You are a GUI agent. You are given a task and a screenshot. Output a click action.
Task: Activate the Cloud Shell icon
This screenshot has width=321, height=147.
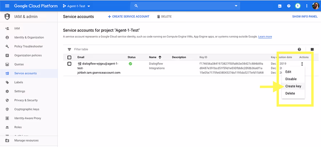pyautogui.click(x=280, y=6)
